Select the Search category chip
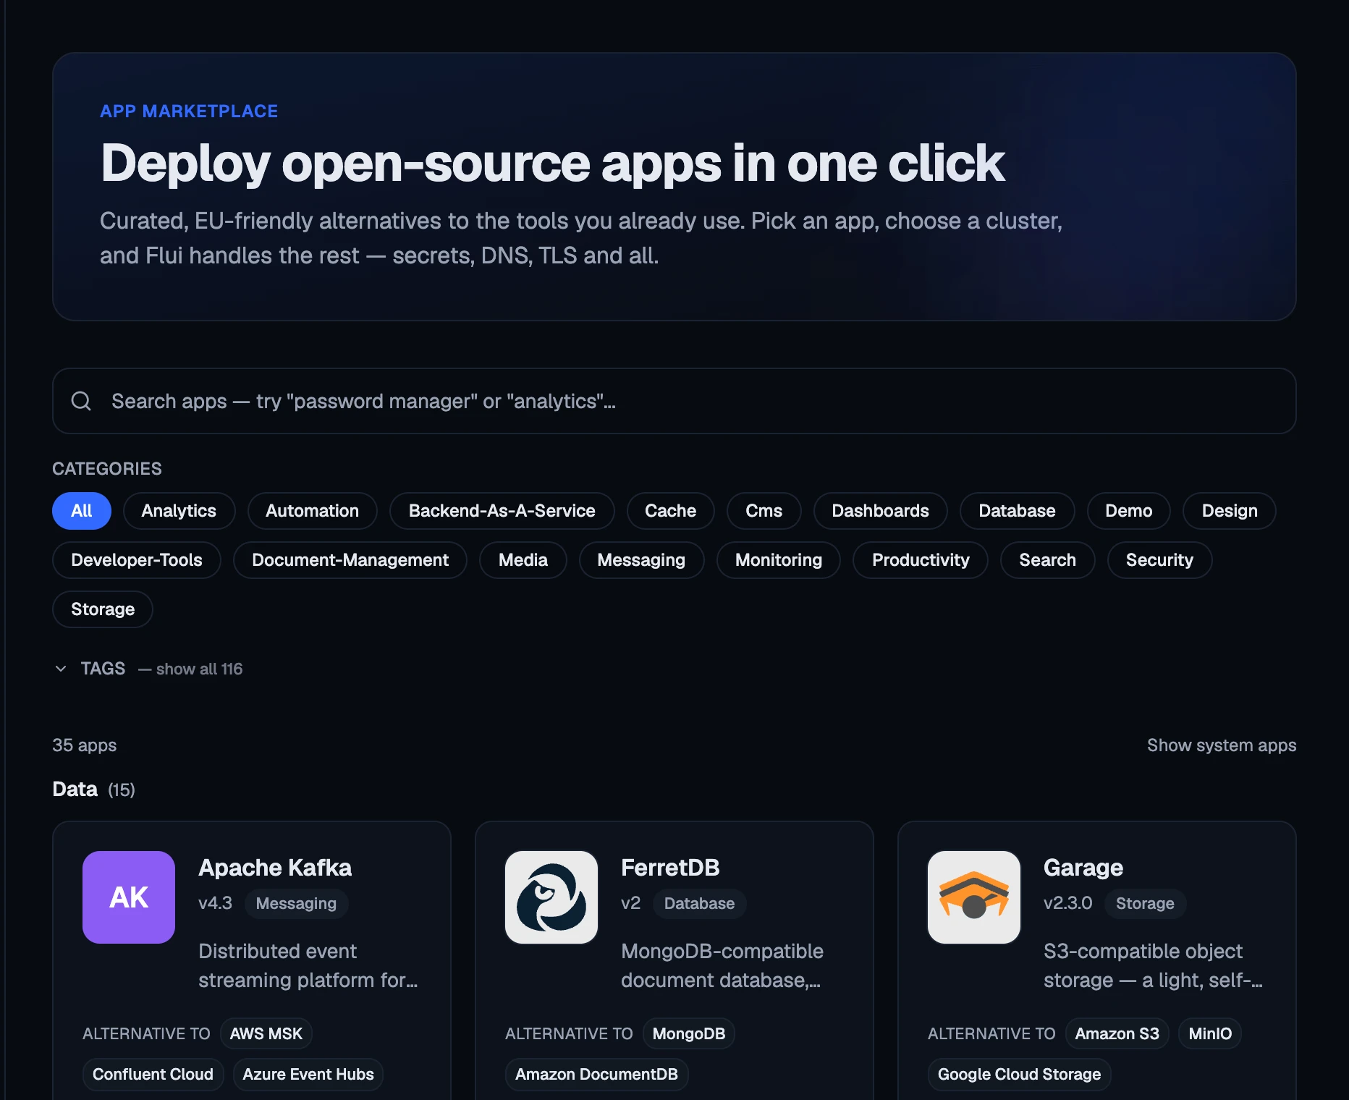 click(x=1047, y=560)
